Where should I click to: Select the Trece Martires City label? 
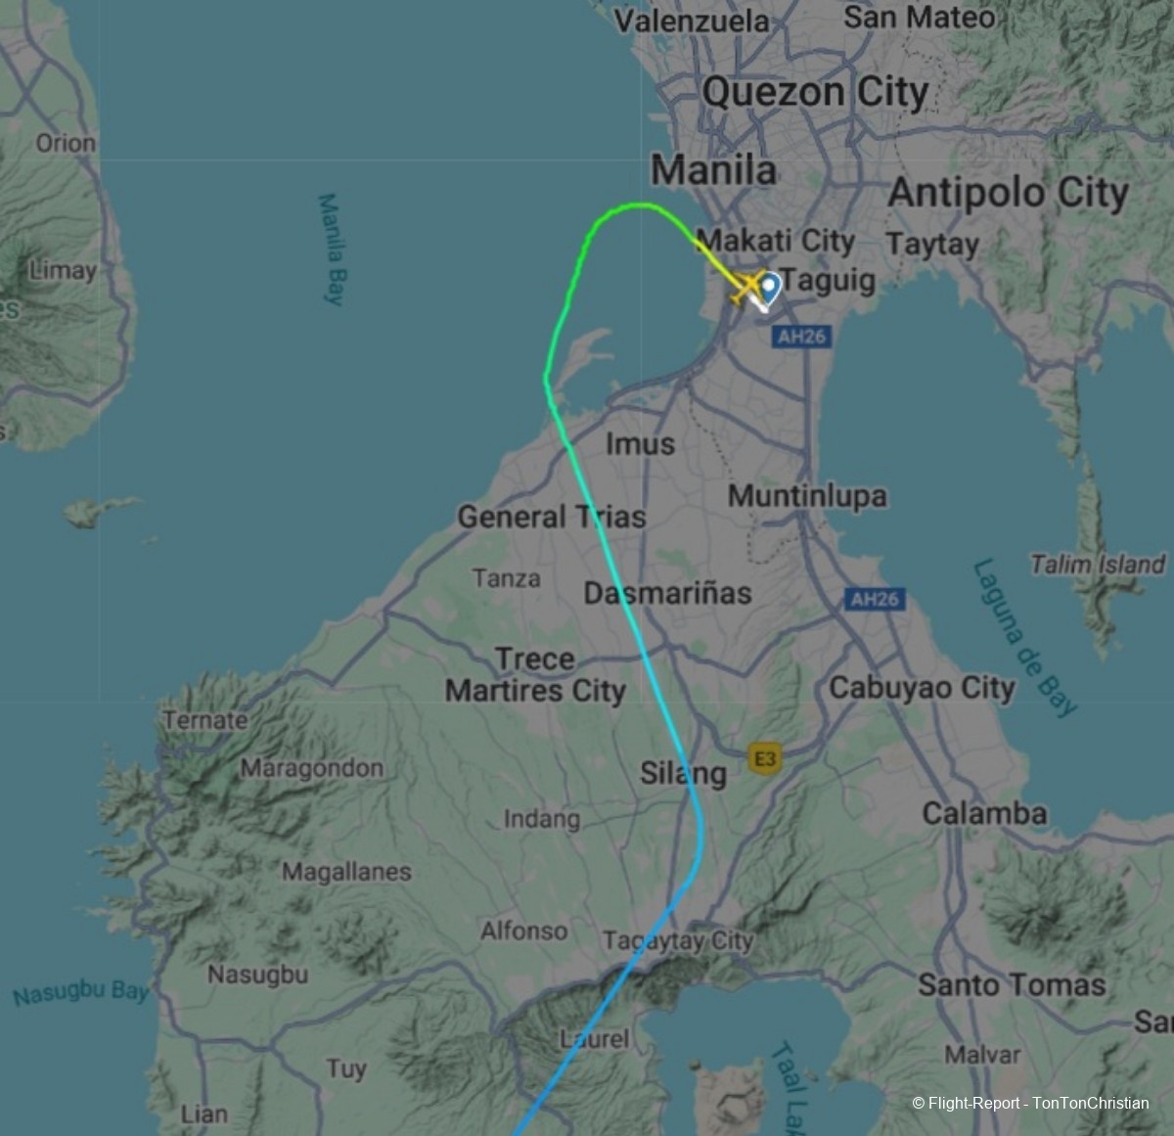[x=535, y=675]
